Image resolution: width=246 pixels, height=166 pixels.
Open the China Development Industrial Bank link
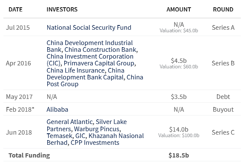pos(89,43)
